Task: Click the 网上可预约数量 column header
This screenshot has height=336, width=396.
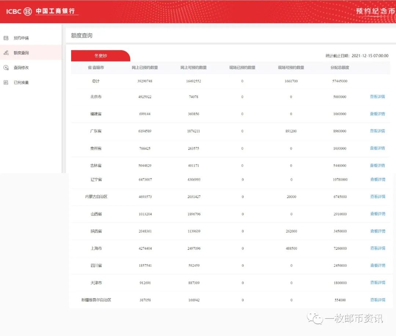Action: coord(194,67)
